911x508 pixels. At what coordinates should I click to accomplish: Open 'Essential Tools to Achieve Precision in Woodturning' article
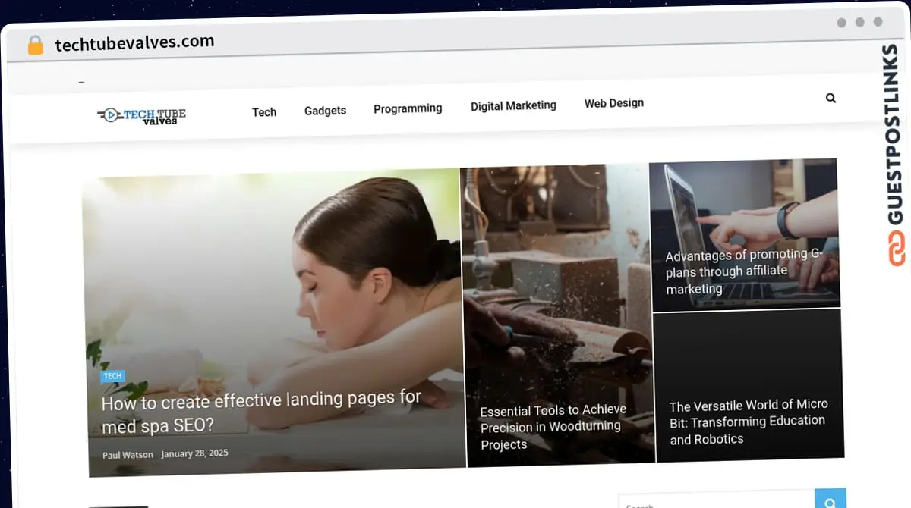point(553,427)
